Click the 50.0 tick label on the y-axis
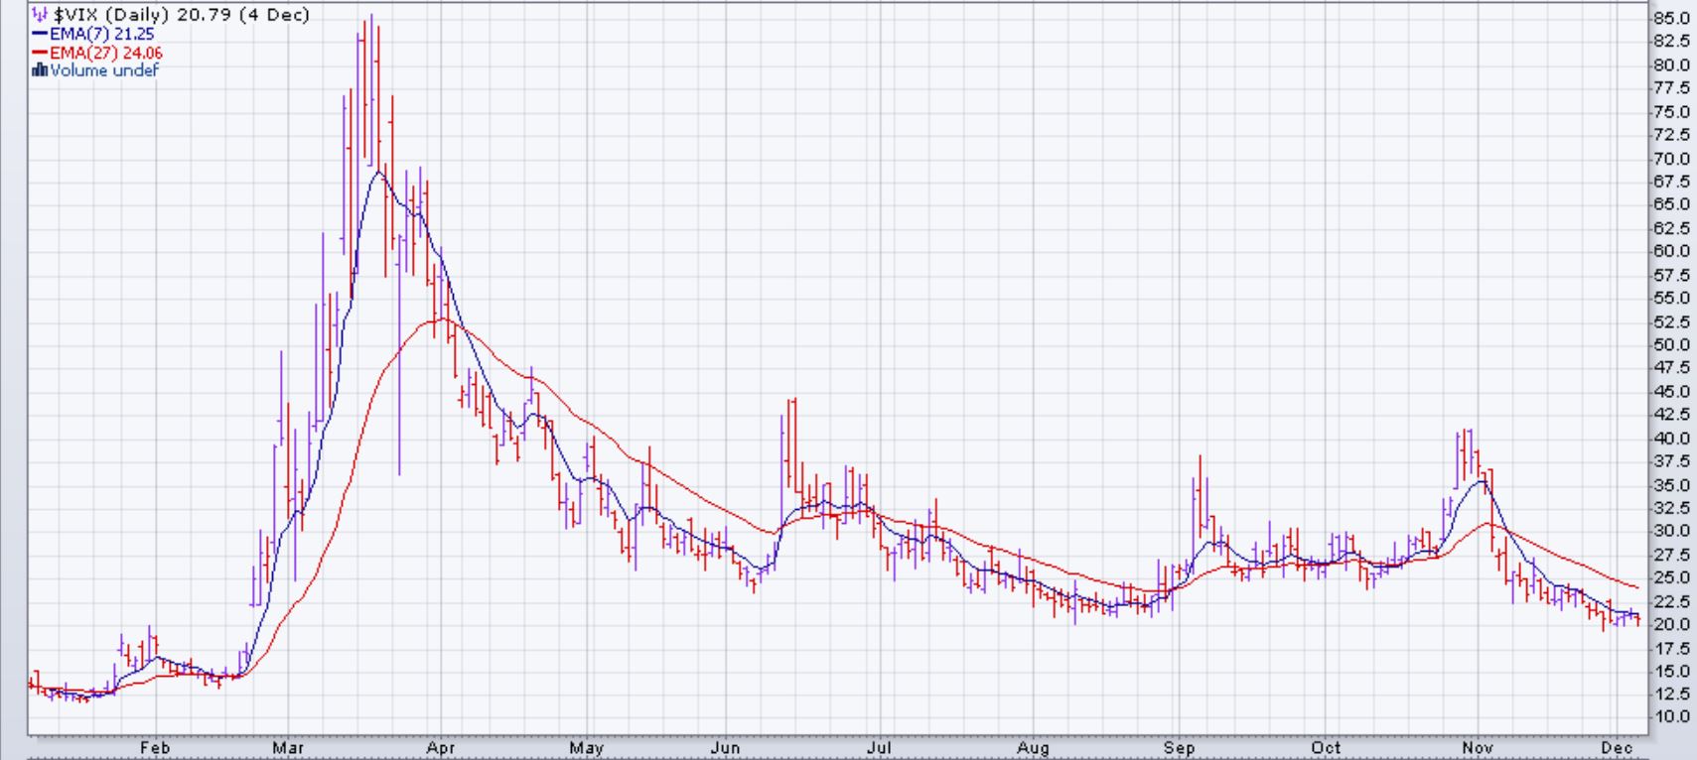 pyautogui.click(x=1670, y=345)
